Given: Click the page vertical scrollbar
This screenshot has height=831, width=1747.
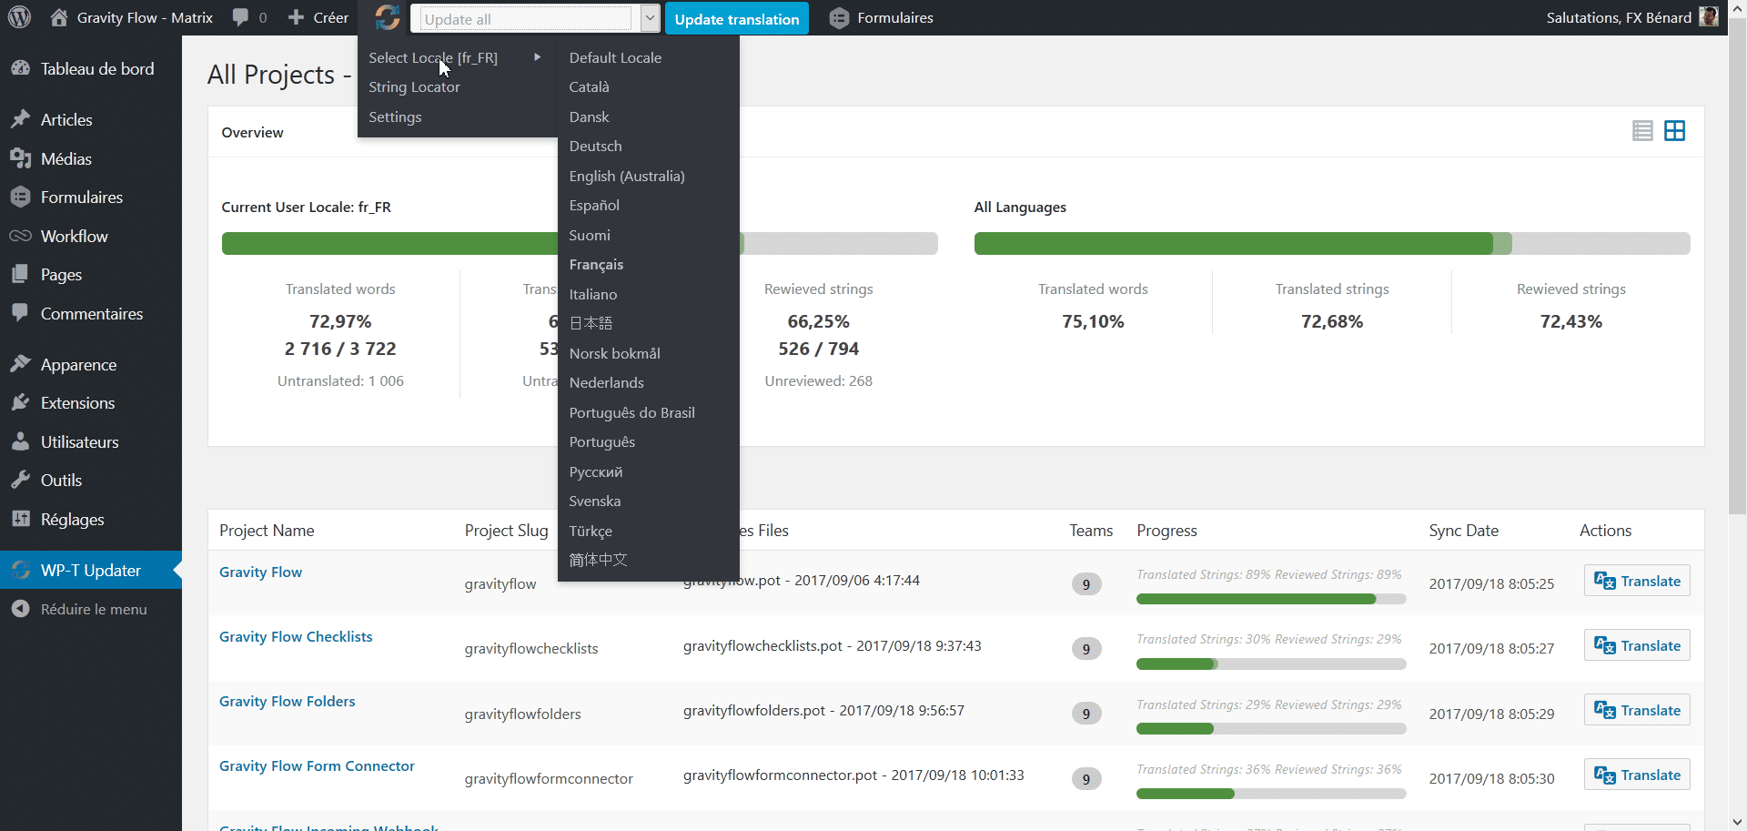Looking at the screenshot, I should (x=1737, y=264).
